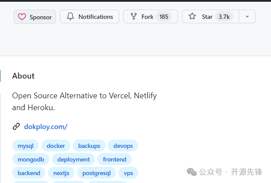The image size is (271, 183).
Task: Star the repository
Action: pyautogui.click(x=211, y=17)
